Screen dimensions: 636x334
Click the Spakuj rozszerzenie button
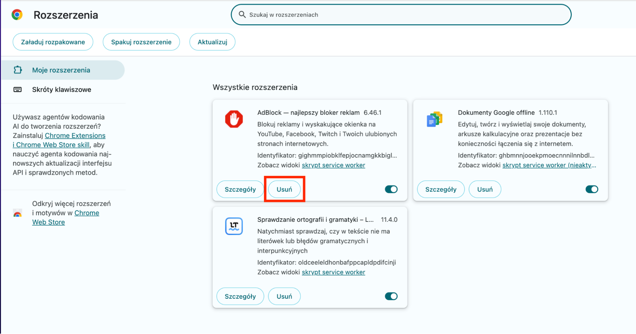click(x=141, y=42)
